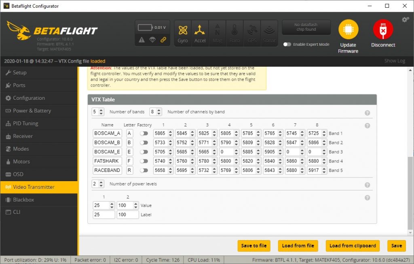Click the Load from clipboard button
The height and width of the screenshot is (264, 414).
(x=353, y=246)
